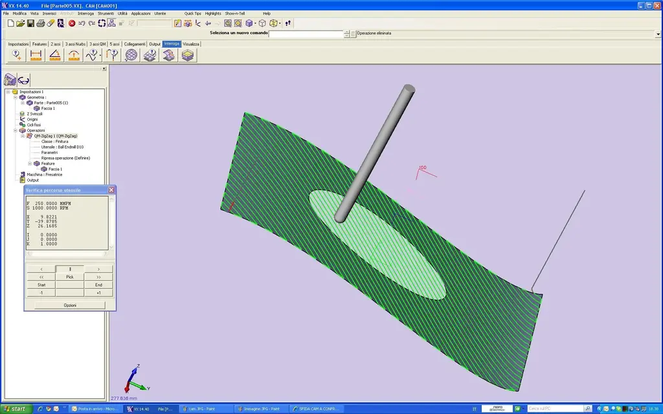Click the Start button in verification dialog
The height and width of the screenshot is (414, 663).
pyautogui.click(x=41, y=285)
